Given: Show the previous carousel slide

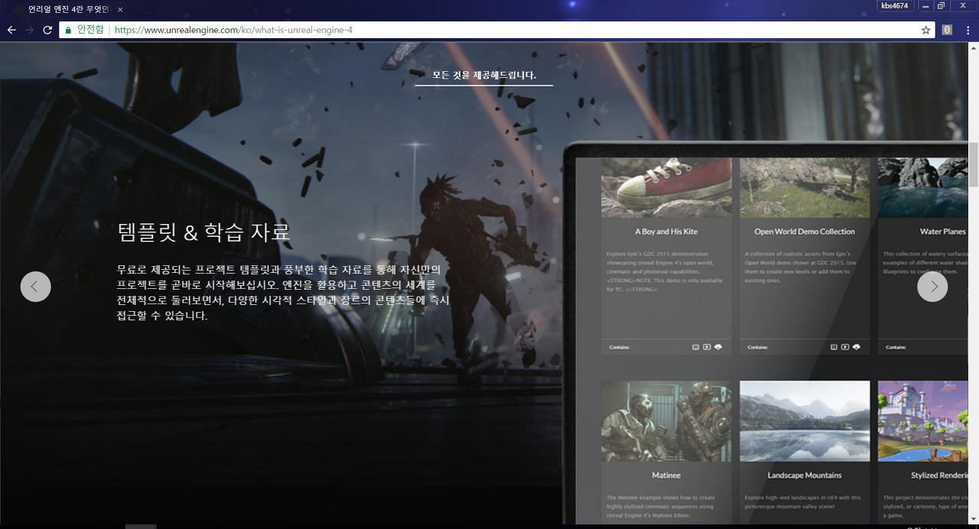Looking at the screenshot, I should click(x=35, y=287).
